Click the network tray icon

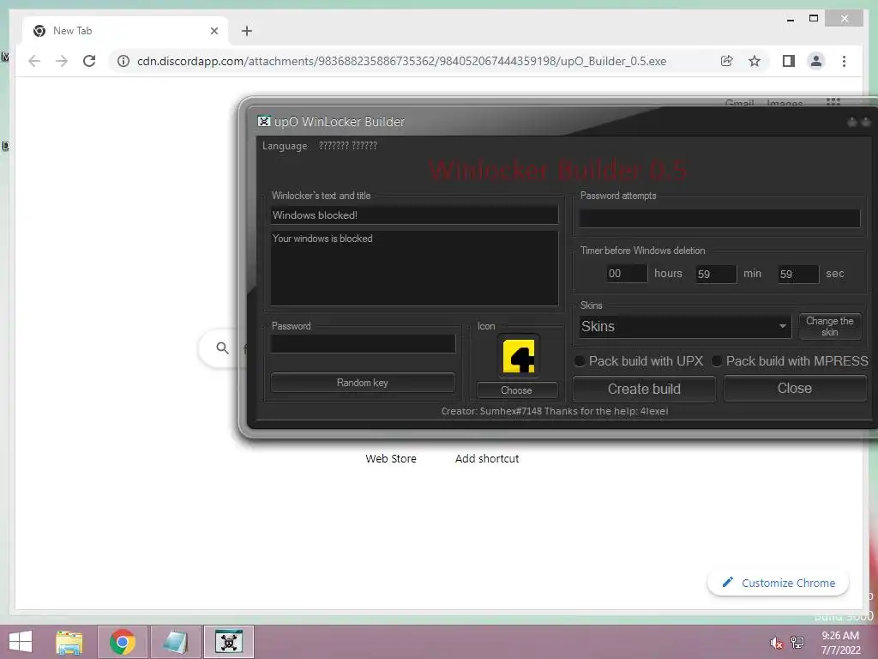797,643
